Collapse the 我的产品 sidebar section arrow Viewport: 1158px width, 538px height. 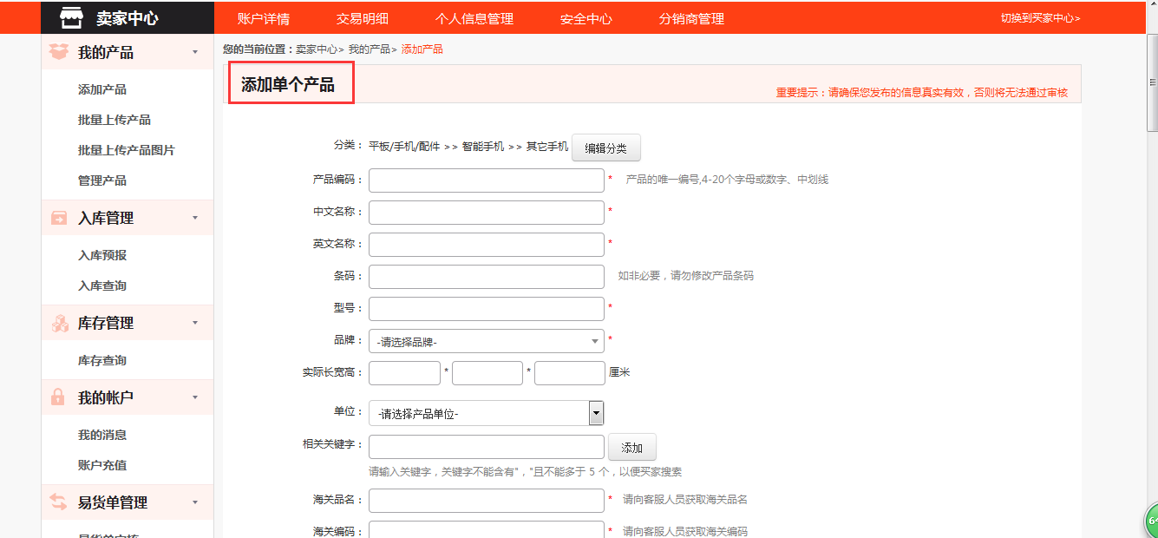click(195, 52)
